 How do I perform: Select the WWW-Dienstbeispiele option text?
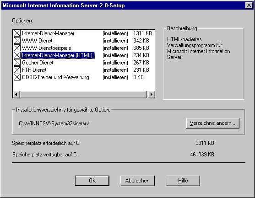coord(47,48)
